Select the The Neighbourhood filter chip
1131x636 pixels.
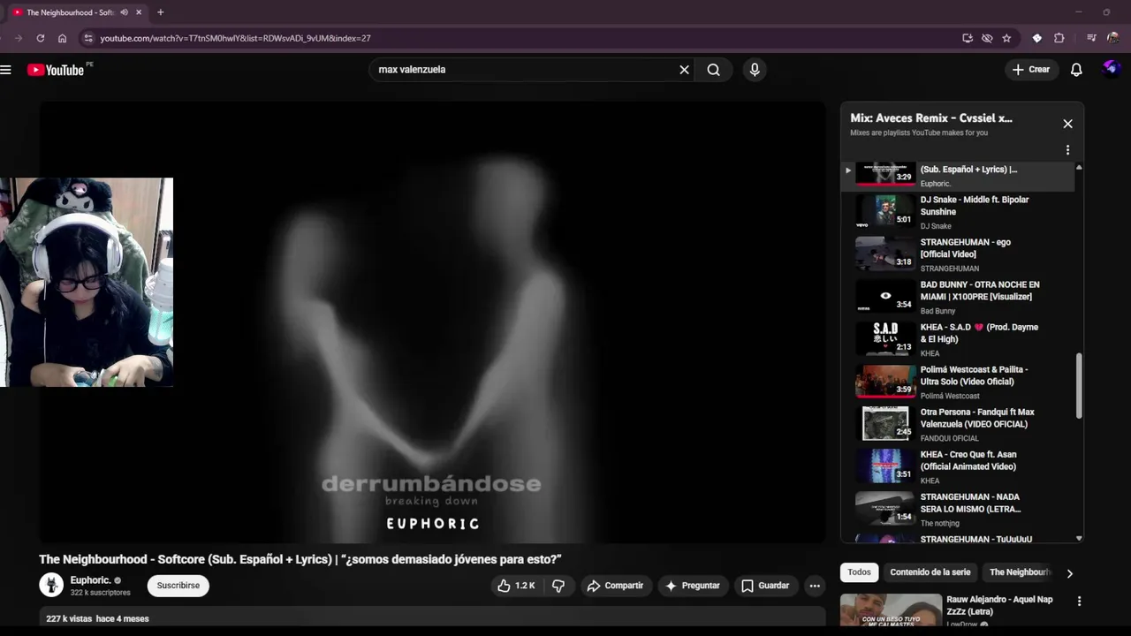(x=1020, y=572)
